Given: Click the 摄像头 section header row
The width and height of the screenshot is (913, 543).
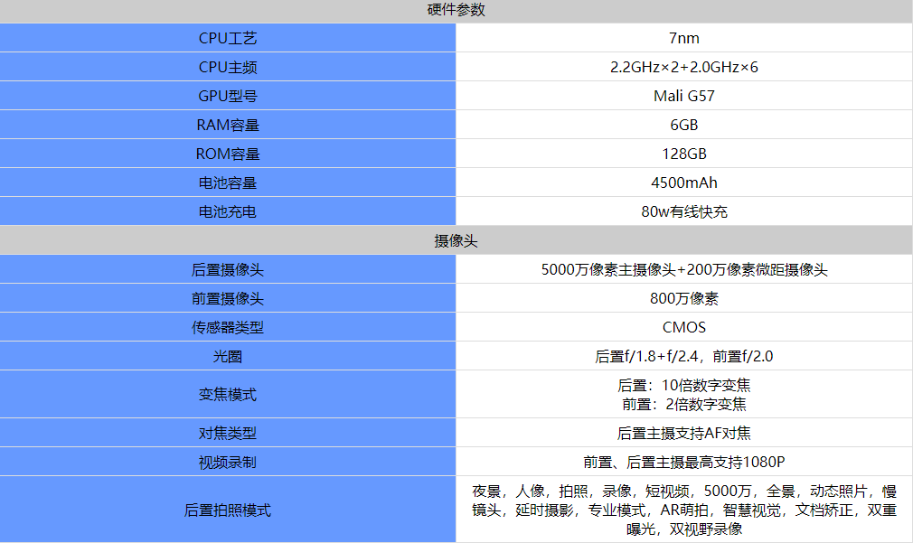Looking at the screenshot, I should point(456,241).
